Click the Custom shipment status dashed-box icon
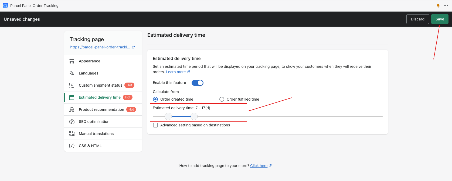This screenshot has height=181, width=452. (72, 85)
